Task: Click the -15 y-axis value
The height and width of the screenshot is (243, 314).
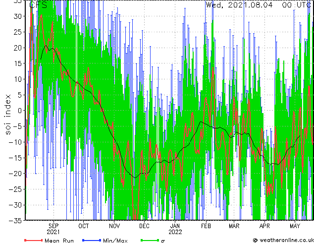Action: tap(15, 158)
